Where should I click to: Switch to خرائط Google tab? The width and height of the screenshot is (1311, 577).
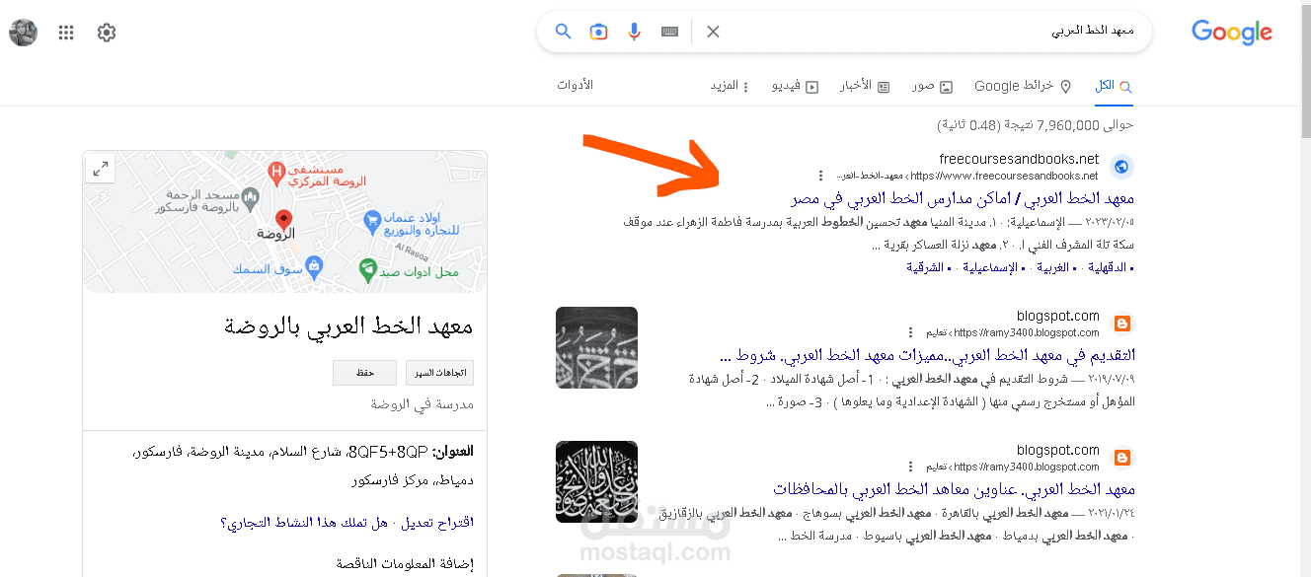click(x=1023, y=86)
